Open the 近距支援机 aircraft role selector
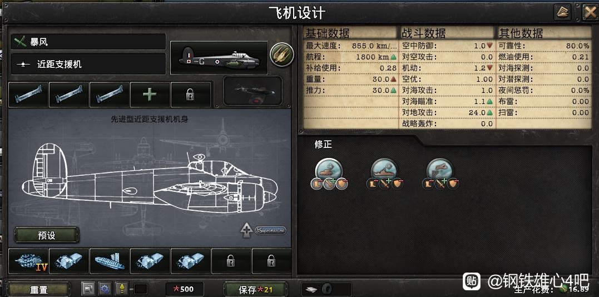 88,64
